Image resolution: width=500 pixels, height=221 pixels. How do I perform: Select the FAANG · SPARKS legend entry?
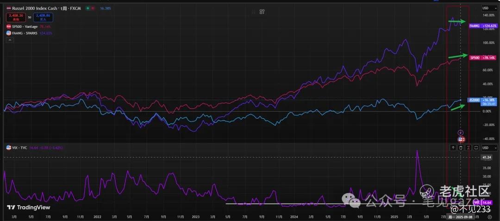25,33
